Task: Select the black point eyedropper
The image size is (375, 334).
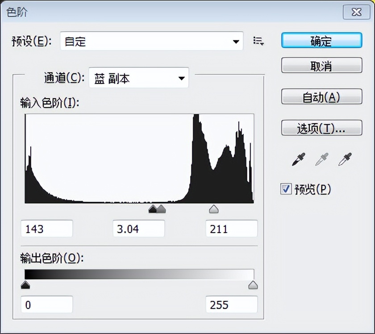Action: click(298, 159)
